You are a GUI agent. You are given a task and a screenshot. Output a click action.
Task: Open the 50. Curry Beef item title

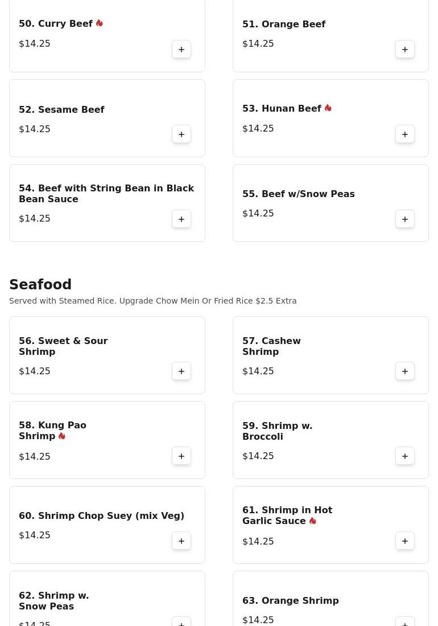pyautogui.click(x=56, y=24)
